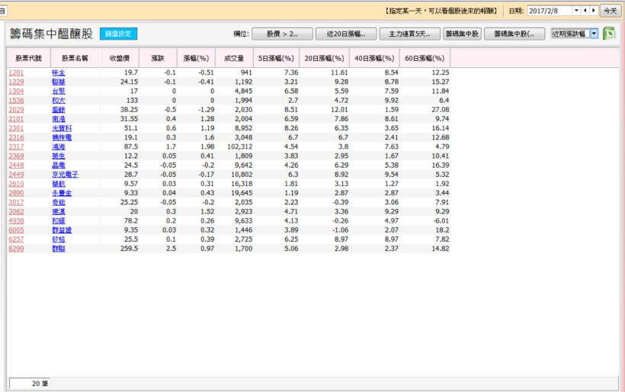The height and width of the screenshot is (392, 625).
Task: Select the -1.29 percent change cell
Action: click(x=206, y=110)
